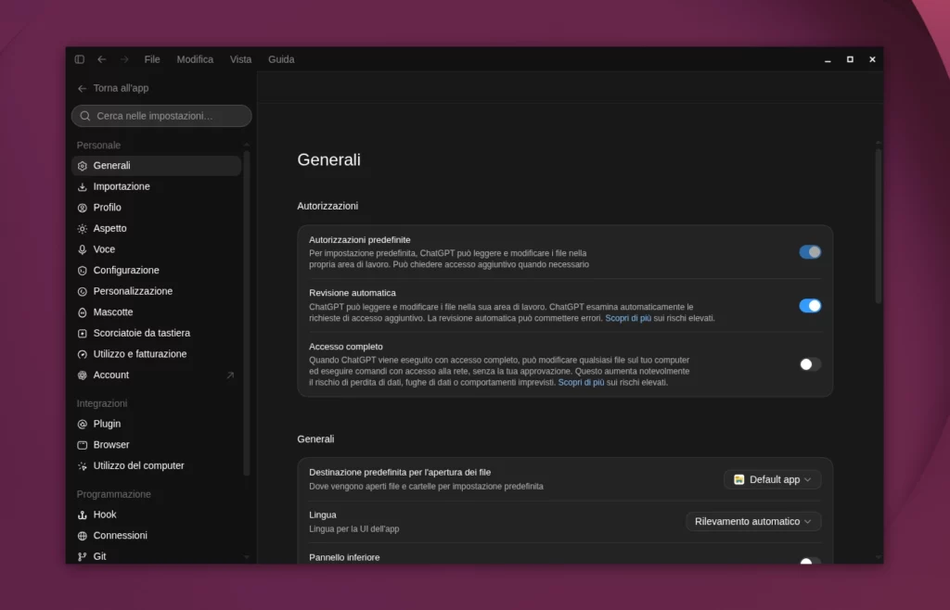Toggle the sidebar panel icon

(x=80, y=59)
